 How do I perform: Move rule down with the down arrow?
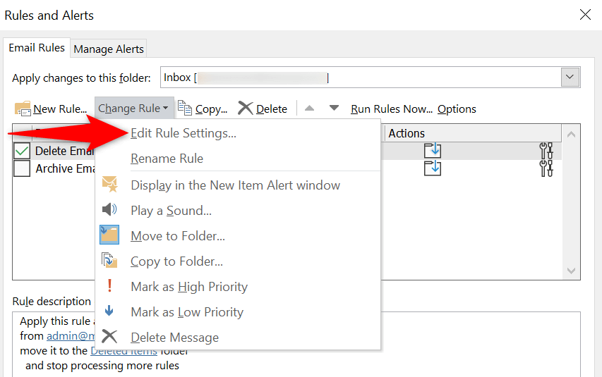coord(334,108)
